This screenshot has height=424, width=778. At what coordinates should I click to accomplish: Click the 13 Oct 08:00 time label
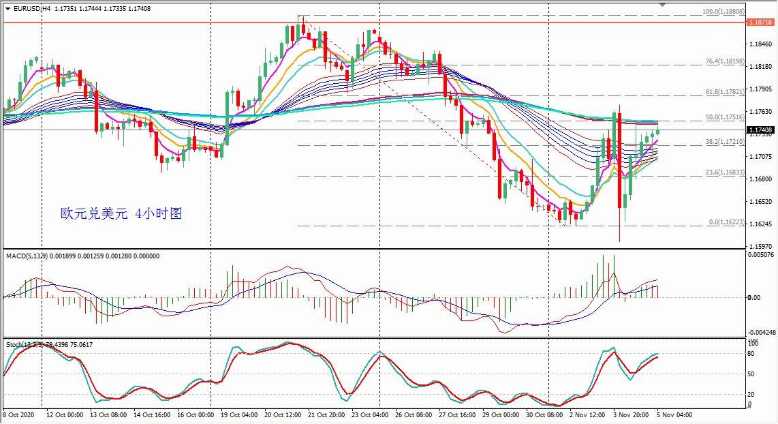coord(108,414)
